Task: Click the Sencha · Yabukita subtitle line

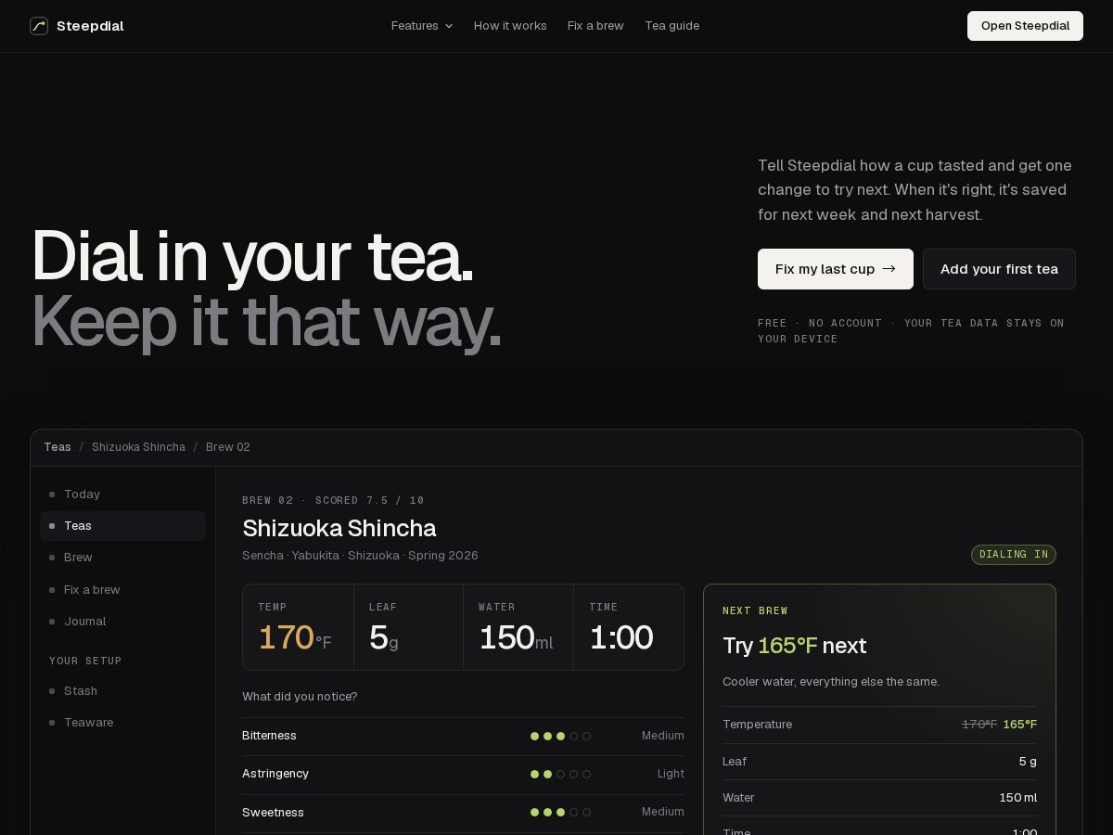Action: click(x=360, y=556)
